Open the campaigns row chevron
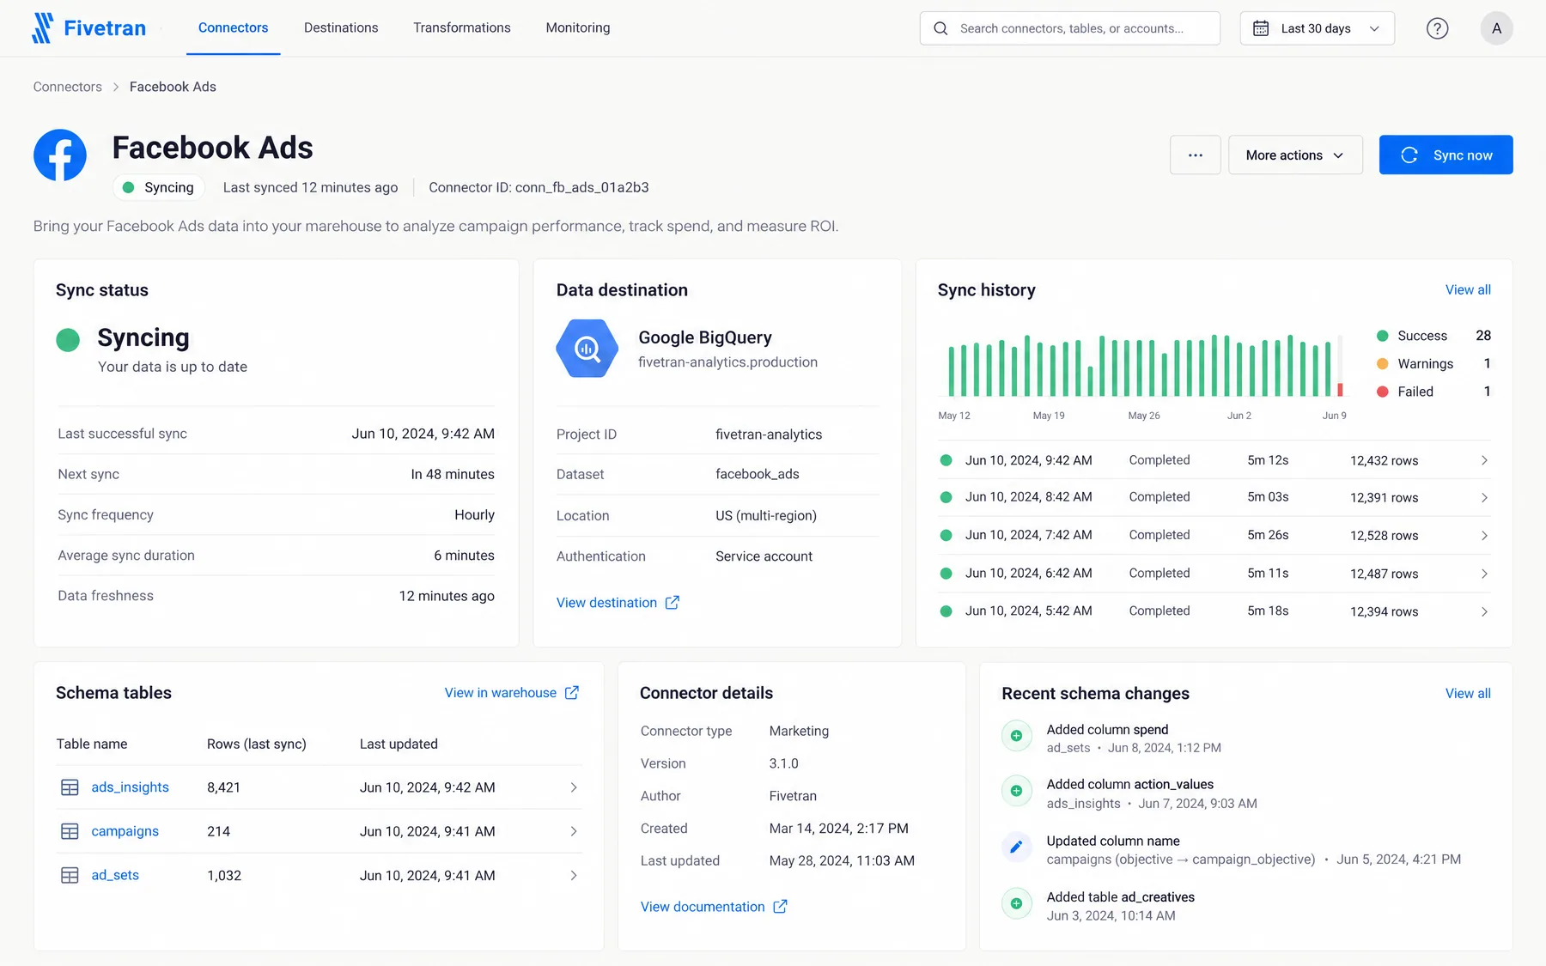 (x=574, y=831)
